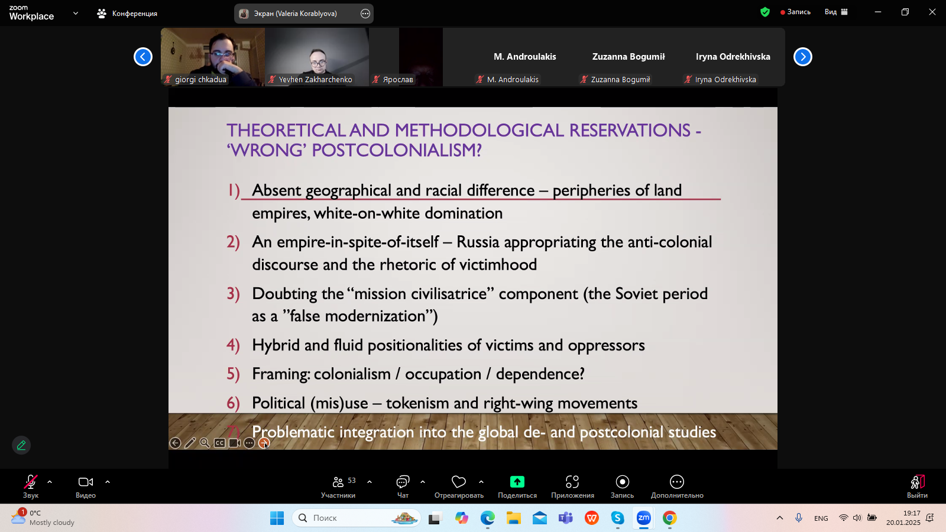
Task: Click the green Share screen icon
Action: point(517,482)
